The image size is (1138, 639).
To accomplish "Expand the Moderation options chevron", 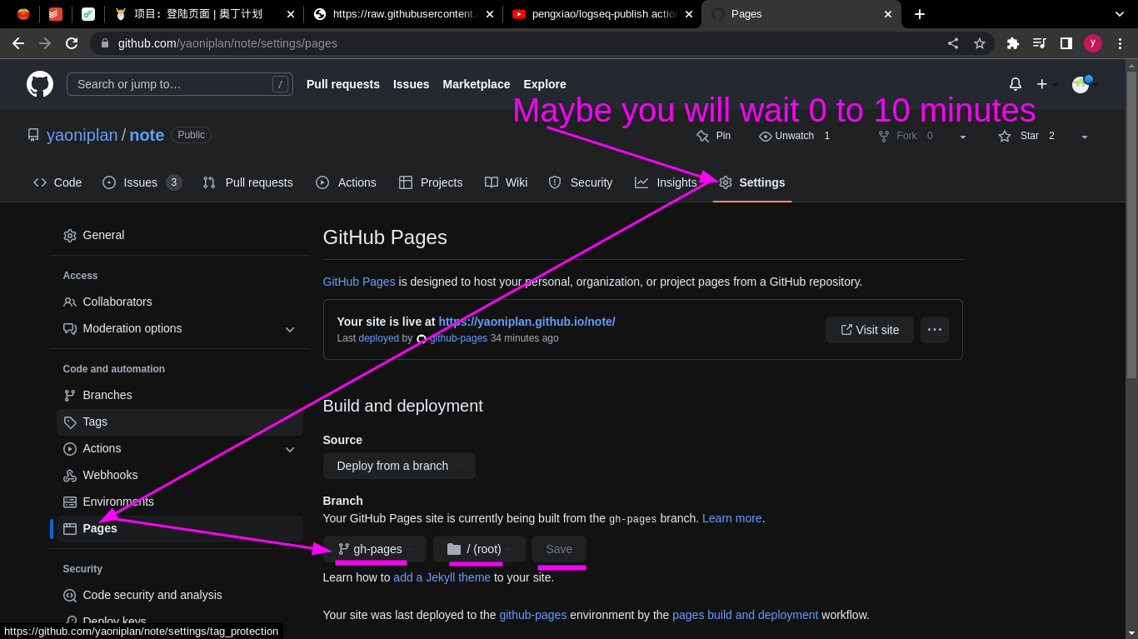I will pyautogui.click(x=290, y=329).
